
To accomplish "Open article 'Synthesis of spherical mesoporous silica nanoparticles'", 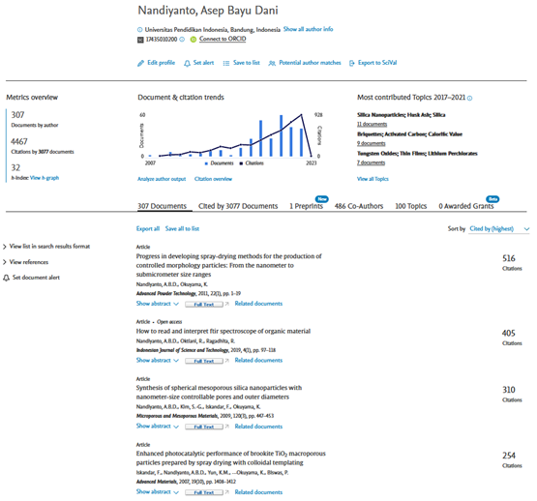I will [x=220, y=393].
